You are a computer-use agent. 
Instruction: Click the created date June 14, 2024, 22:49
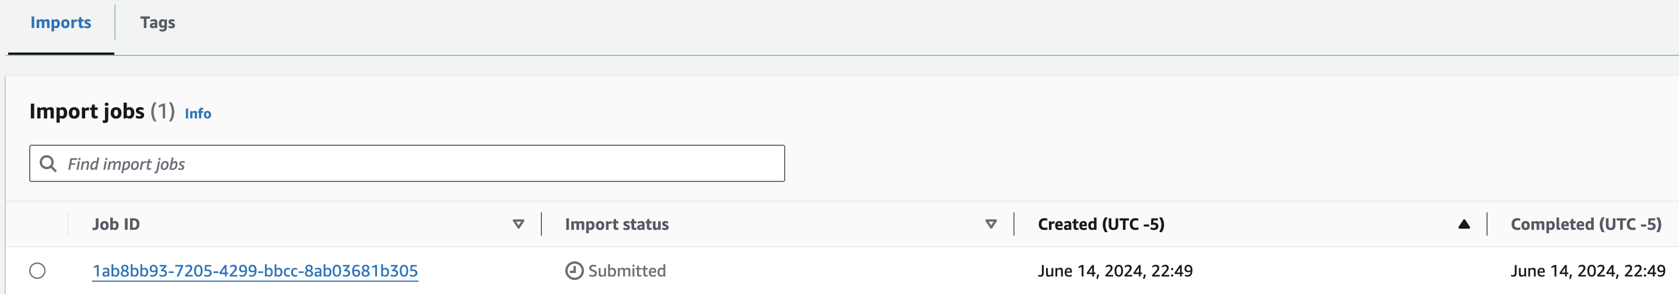tap(1115, 271)
